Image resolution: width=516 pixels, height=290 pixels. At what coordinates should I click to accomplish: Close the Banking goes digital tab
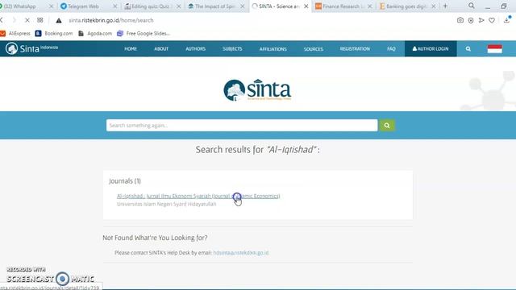(x=434, y=6)
